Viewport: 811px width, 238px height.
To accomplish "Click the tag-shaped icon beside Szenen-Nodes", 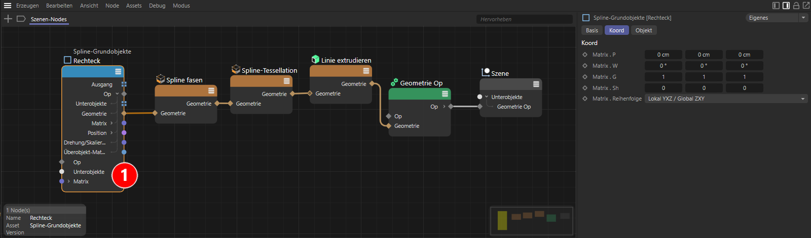I will pos(21,19).
